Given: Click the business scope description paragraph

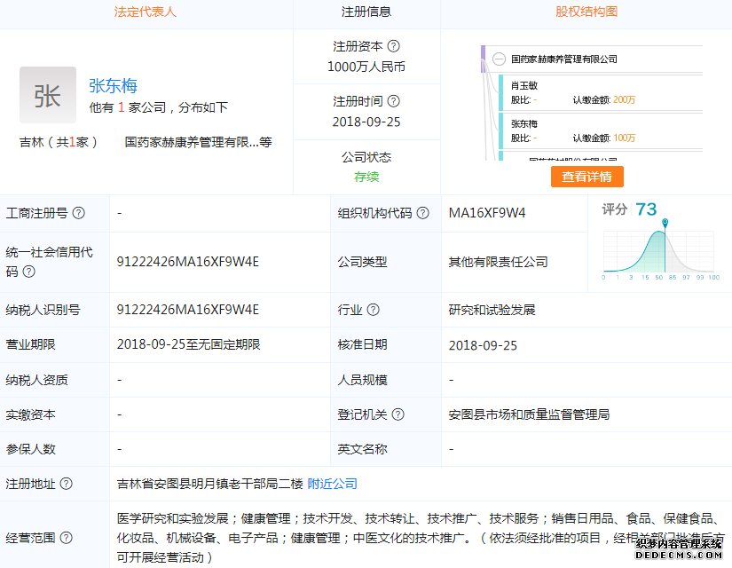Looking at the screenshot, I should pyautogui.click(x=421, y=538).
